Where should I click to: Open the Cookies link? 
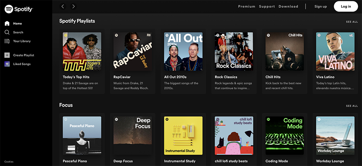pyautogui.click(x=9, y=162)
